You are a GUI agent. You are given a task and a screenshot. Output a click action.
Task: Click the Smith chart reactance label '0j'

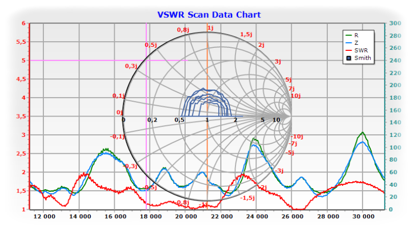(120, 112)
